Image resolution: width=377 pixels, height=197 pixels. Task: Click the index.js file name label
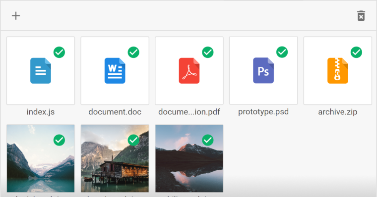(41, 112)
